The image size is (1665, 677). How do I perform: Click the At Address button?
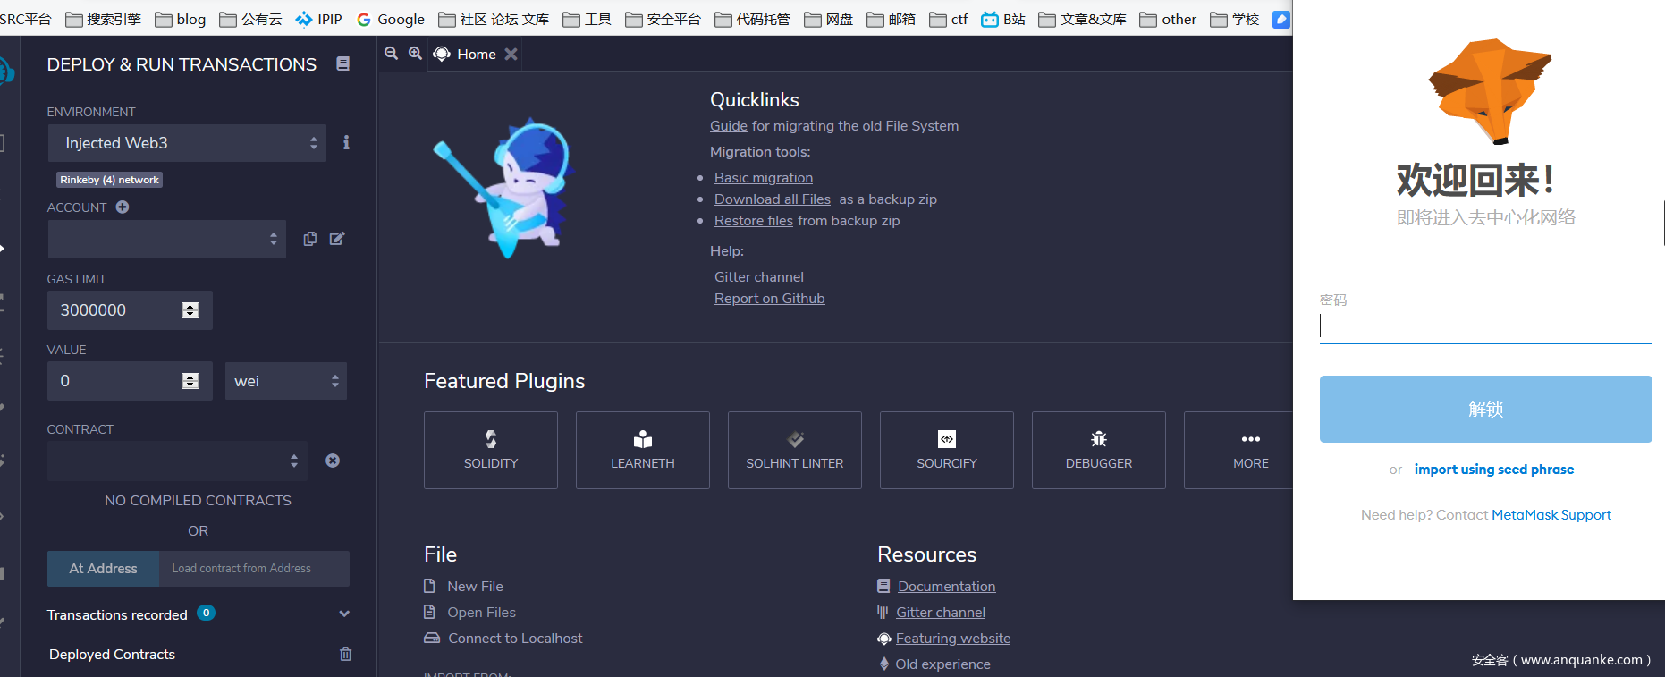coord(103,569)
